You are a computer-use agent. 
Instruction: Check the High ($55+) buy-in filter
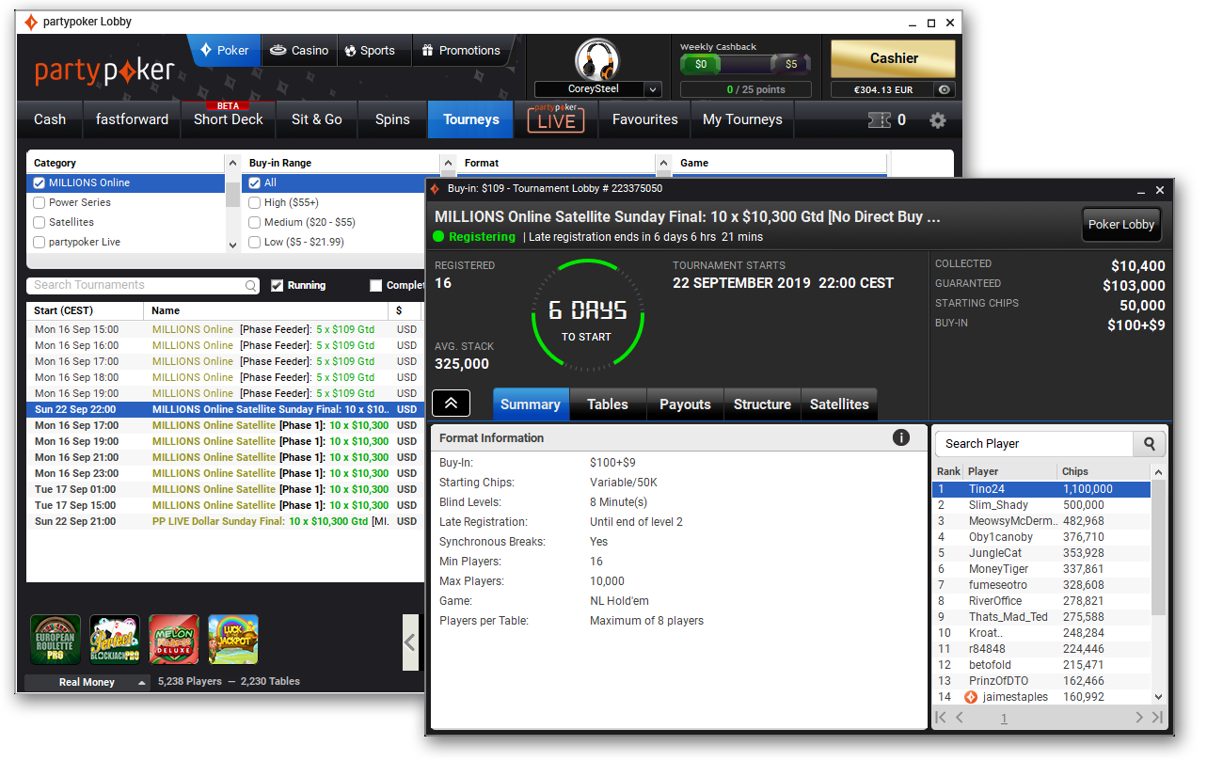tap(255, 202)
